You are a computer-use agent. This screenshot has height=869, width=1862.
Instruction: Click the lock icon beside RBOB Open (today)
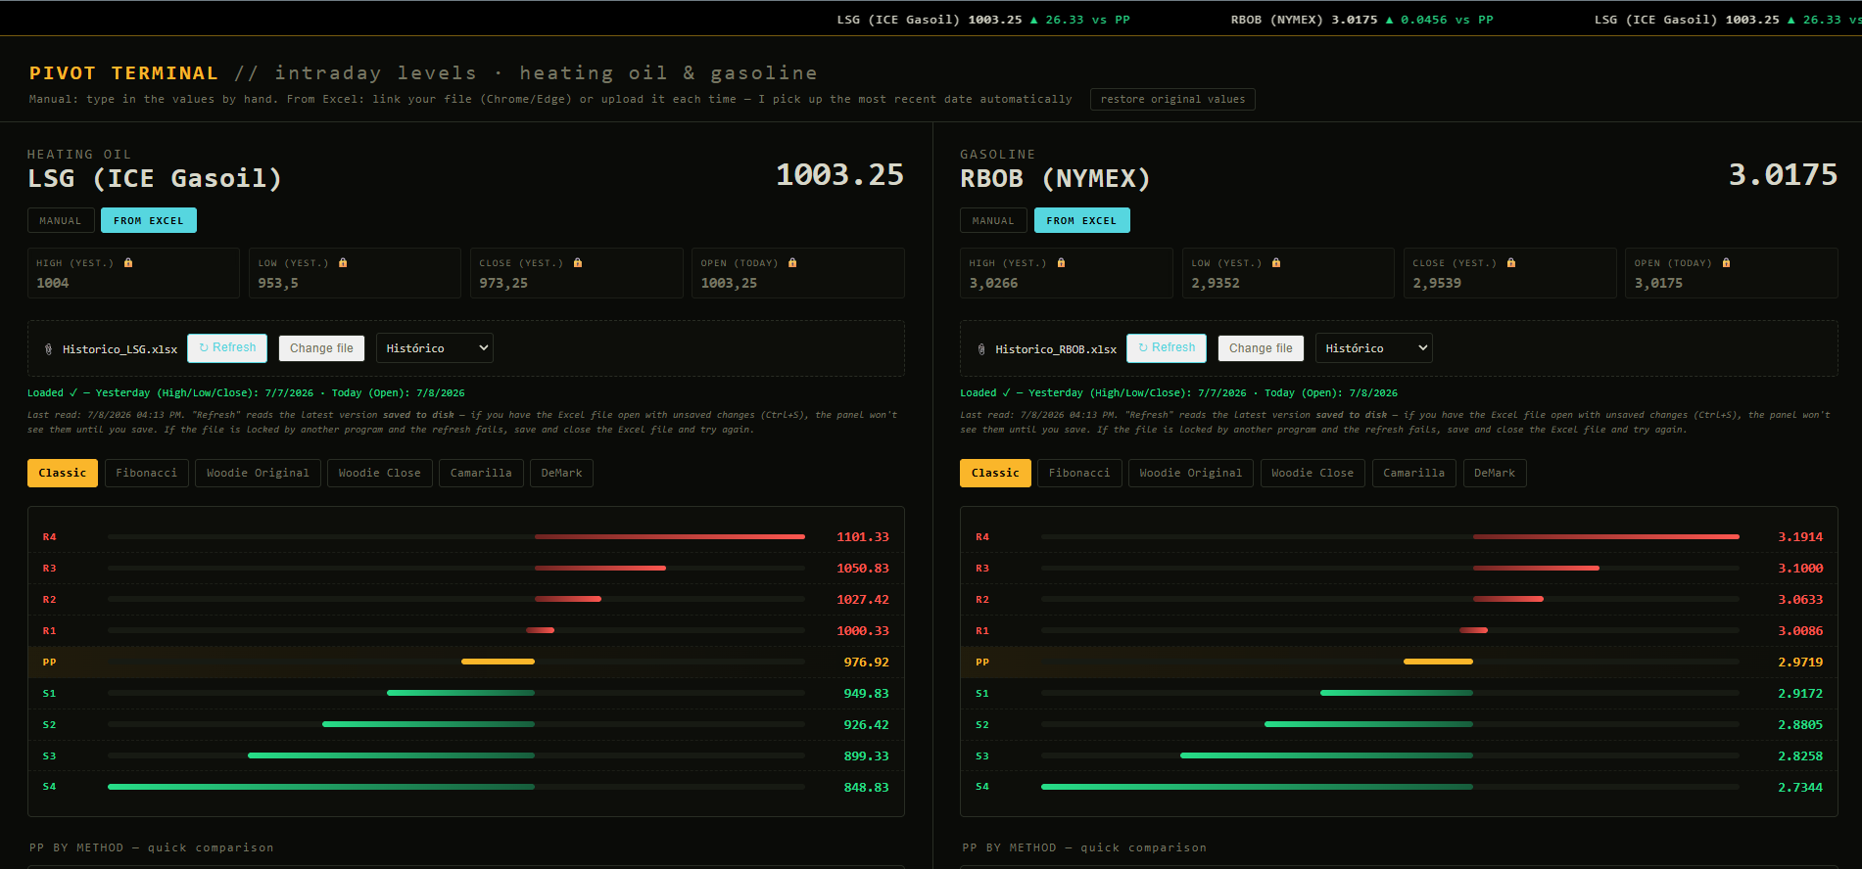[x=1726, y=263]
